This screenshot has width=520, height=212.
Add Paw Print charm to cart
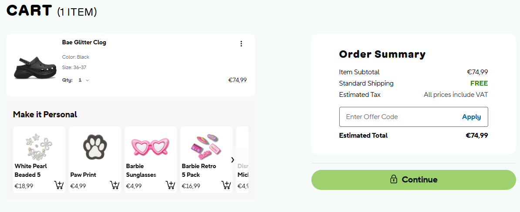[x=115, y=185]
